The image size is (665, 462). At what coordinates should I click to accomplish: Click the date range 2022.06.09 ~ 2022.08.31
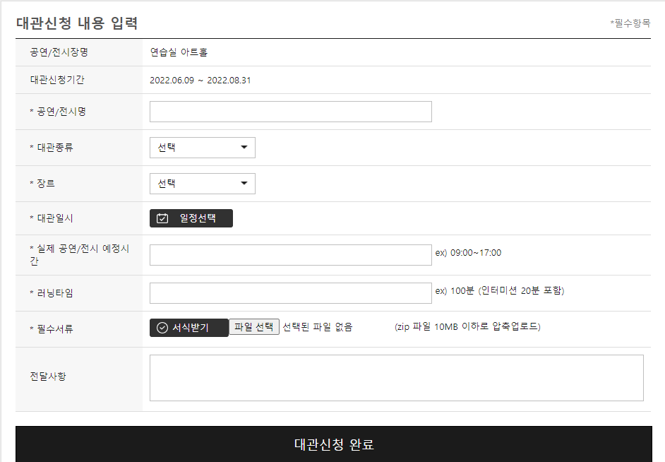click(x=200, y=81)
